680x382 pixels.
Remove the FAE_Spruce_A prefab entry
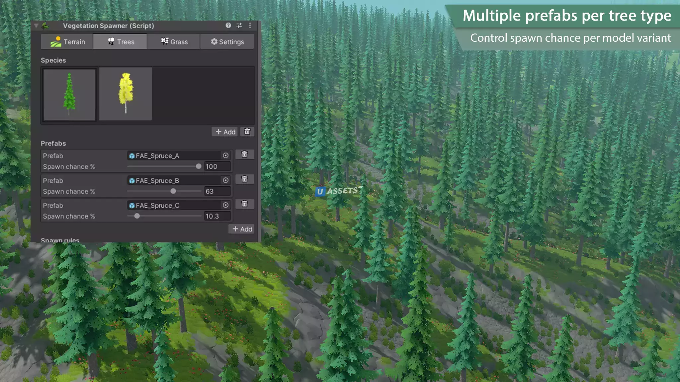click(245, 155)
